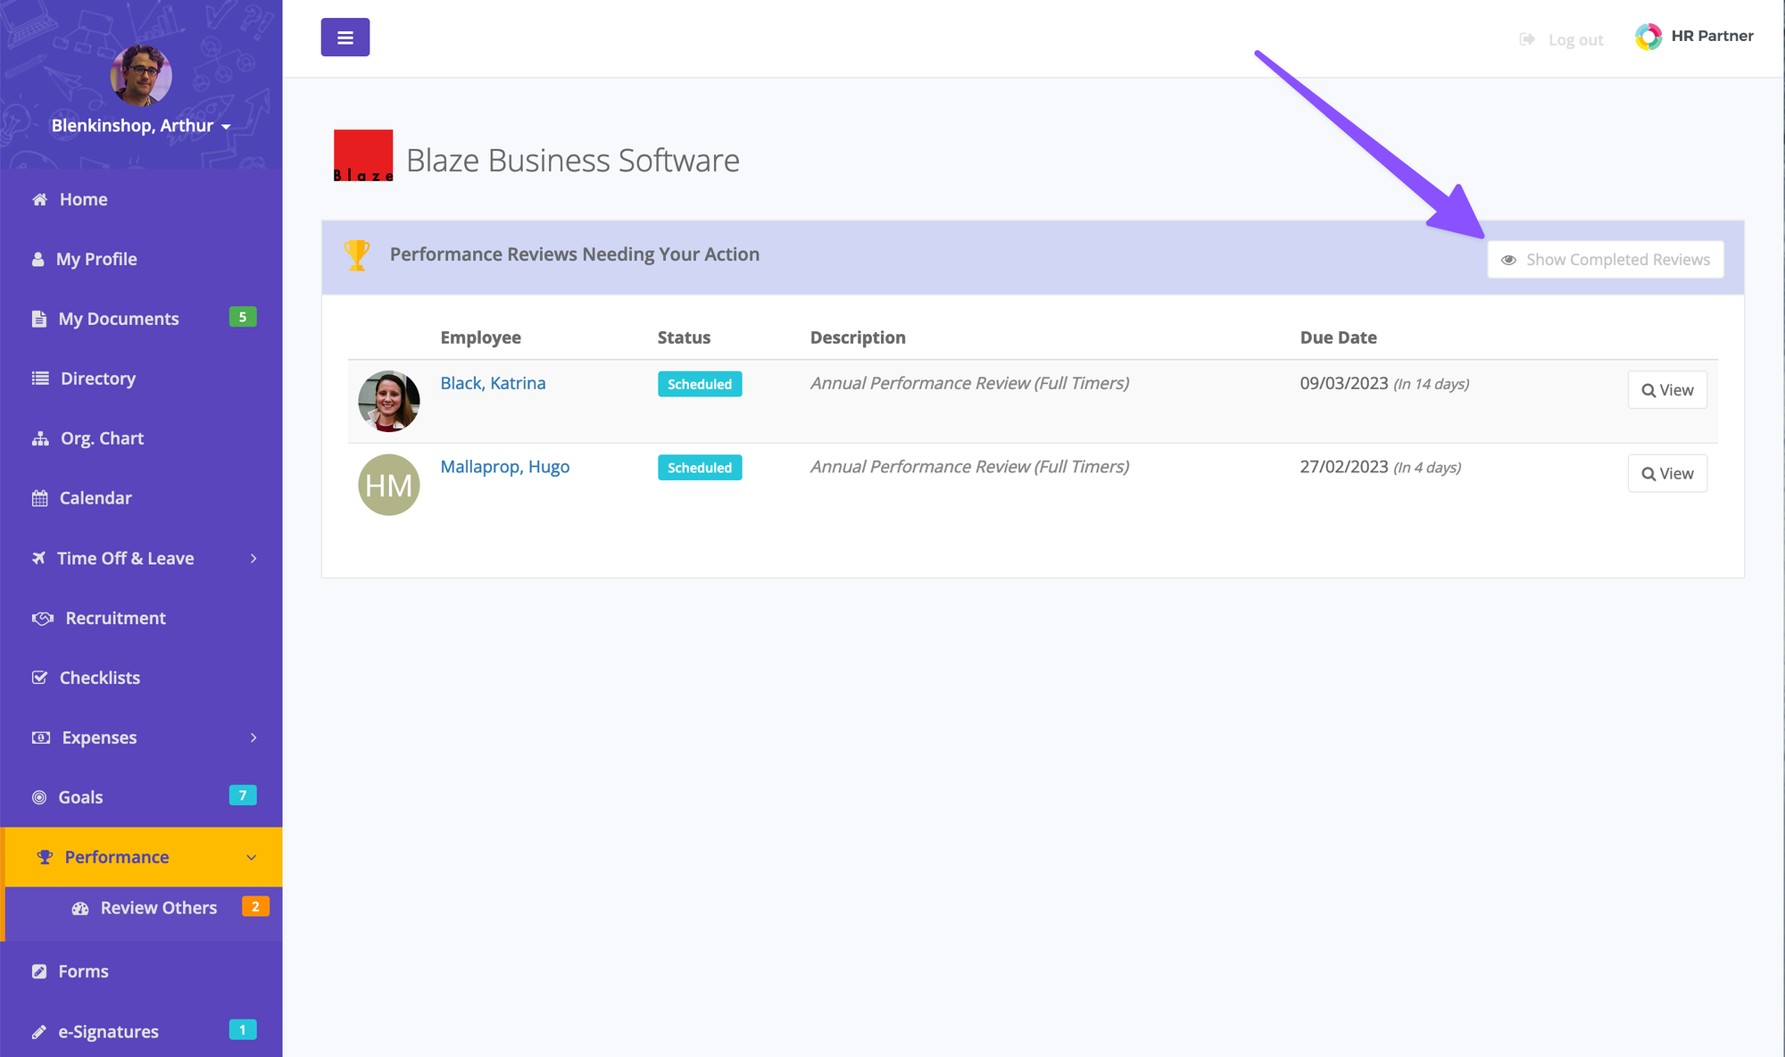Click the Log out arrow icon

point(1527,39)
